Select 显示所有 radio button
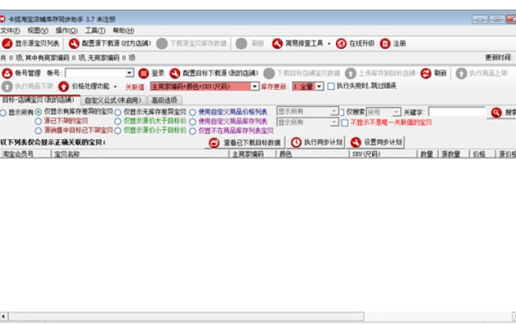This screenshot has width=516, height=324. [3, 113]
